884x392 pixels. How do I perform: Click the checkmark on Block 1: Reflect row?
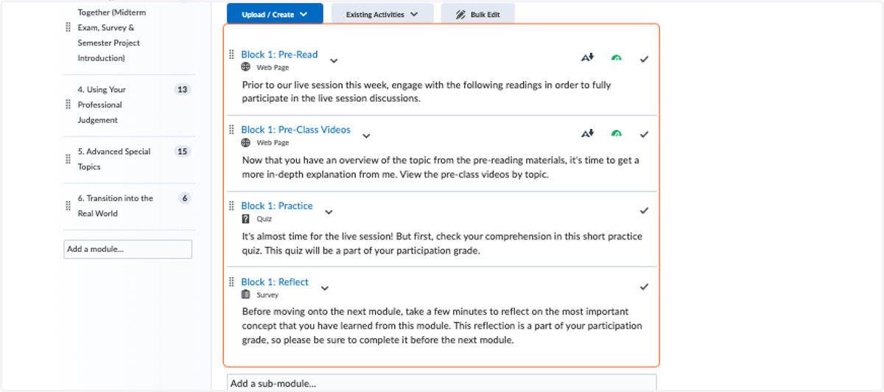(x=644, y=287)
